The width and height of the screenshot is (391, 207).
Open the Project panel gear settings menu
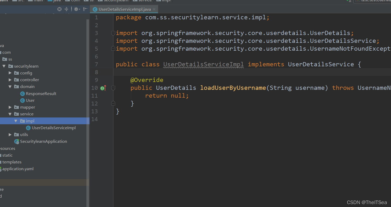point(76,9)
